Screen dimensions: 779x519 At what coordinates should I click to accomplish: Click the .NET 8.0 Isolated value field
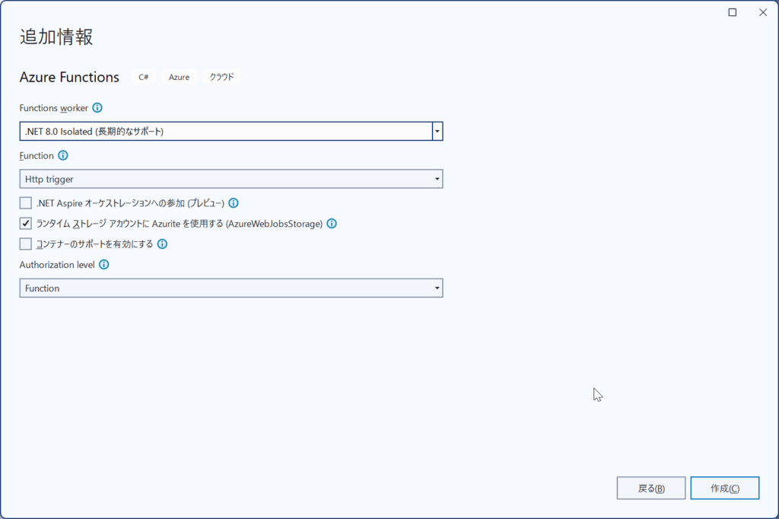tap(226, 131)
